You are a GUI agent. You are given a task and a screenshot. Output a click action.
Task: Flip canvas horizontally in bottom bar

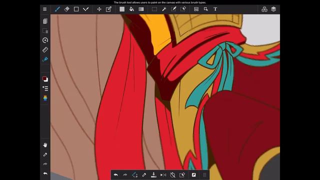pyautogui.click(x=163, y=175)
